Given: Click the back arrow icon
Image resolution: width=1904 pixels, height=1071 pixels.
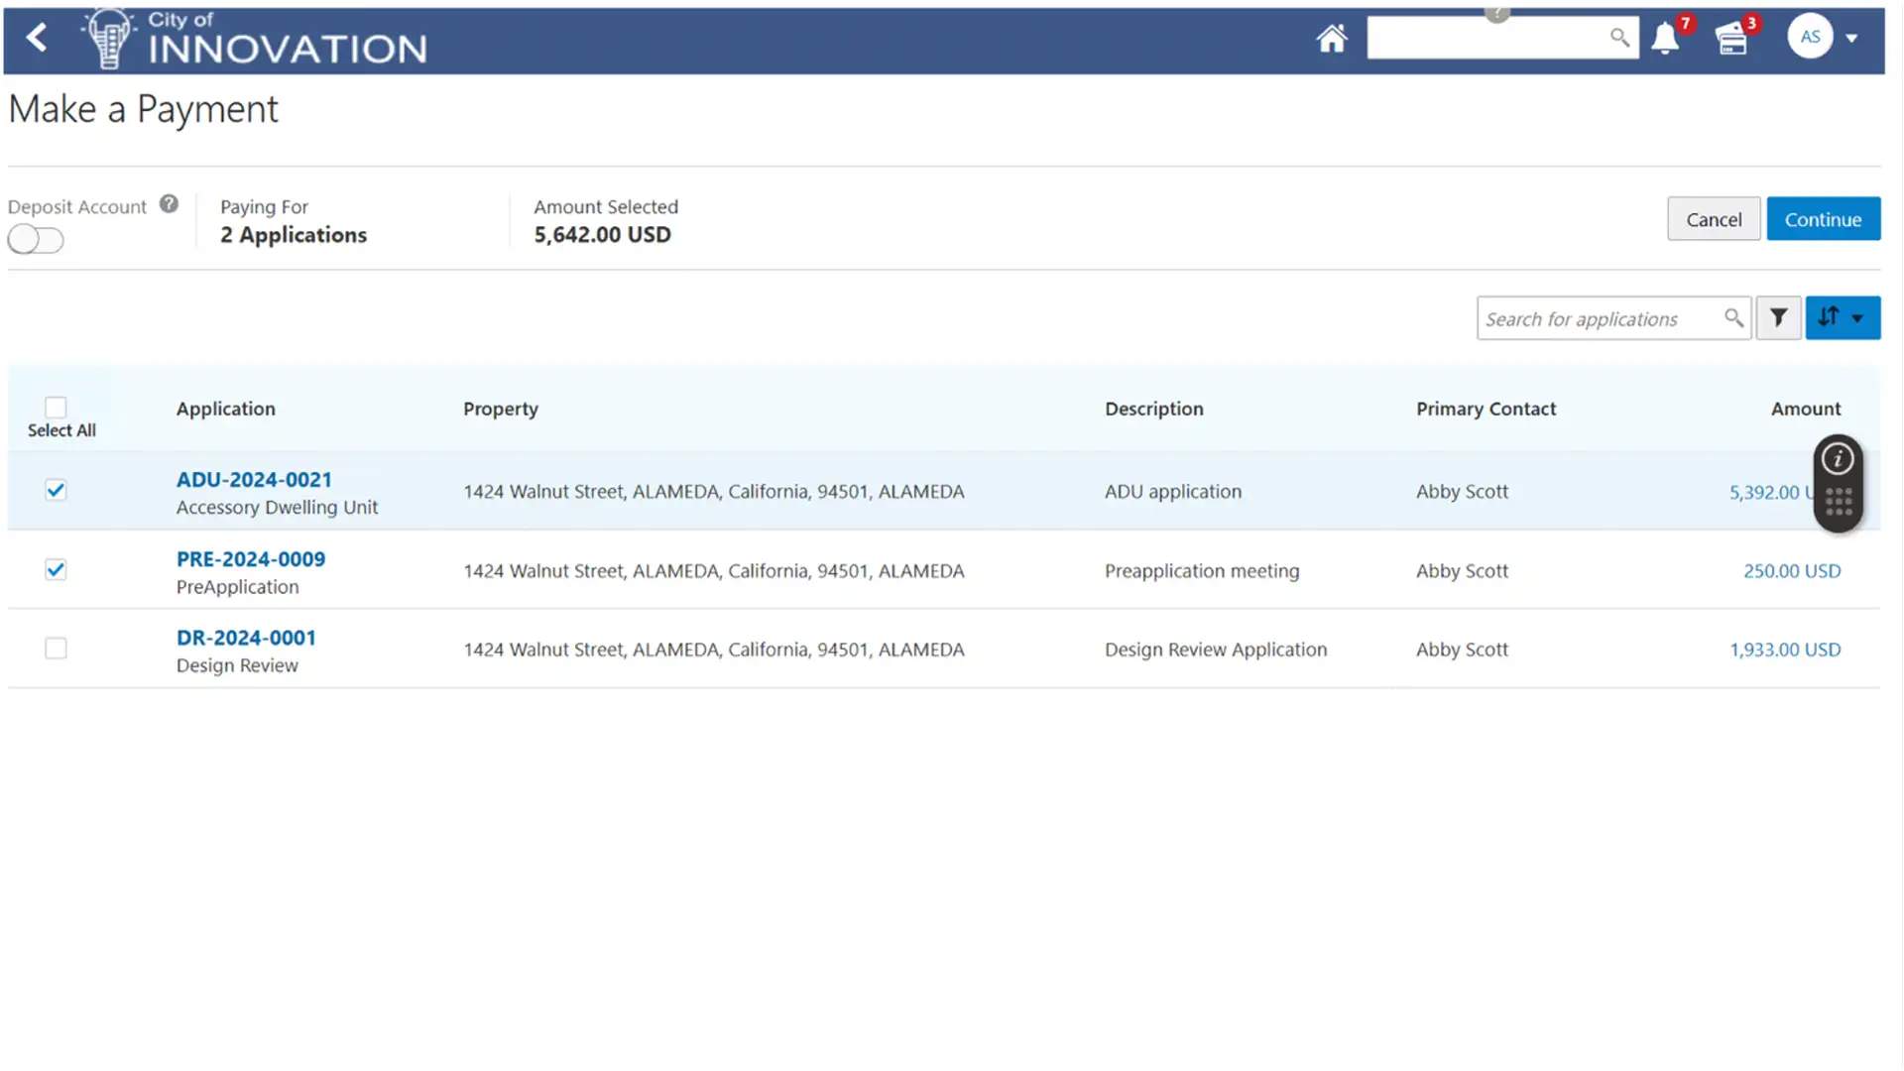Looking at the screenshot, I should pos(37,38).
